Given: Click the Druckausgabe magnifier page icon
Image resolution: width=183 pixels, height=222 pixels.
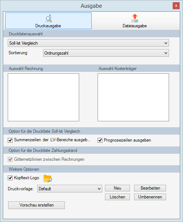Looking at the screenshot, I should pos(49,18).
